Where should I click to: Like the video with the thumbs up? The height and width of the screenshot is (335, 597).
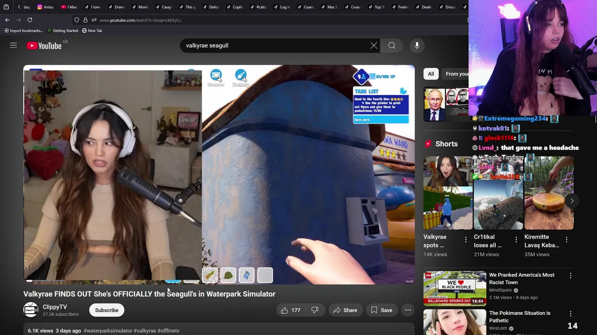(290, 310)
